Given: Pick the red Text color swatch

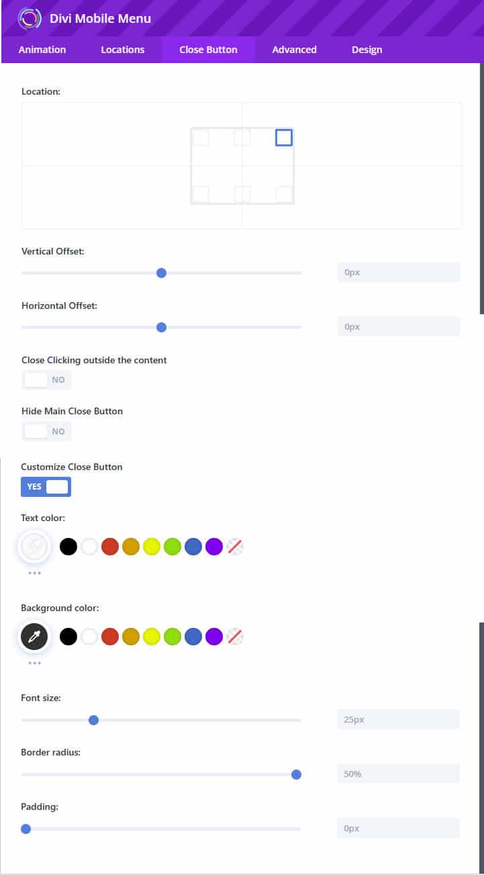Looking at the screenshot, I should [x=110, y=547].
